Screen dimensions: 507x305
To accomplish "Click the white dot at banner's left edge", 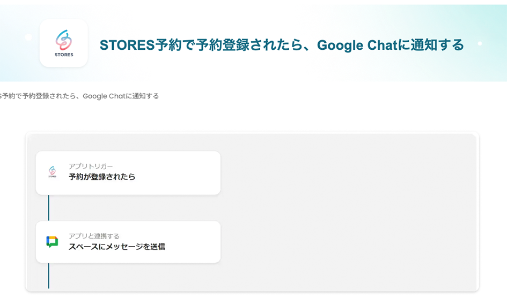I will (x=28, y=37).
